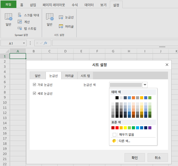Screen dimensions: 178x166
Task: Close the 시트 설정 dialog
Action: click(167, 65)
